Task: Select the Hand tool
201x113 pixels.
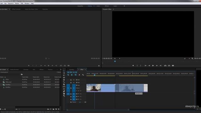Action: pos(64,94)
